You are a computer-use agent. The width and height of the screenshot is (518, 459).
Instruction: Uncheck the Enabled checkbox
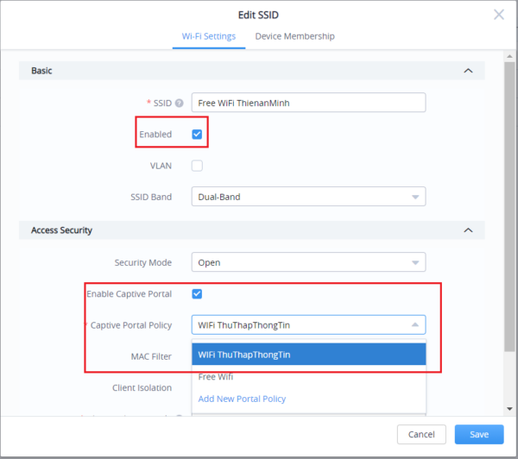(197, 135)
